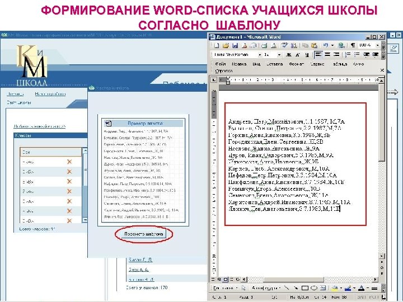
Task: Open the Times New Roman font dropdown
Action: pyautogui.click(x=260, y=55)
